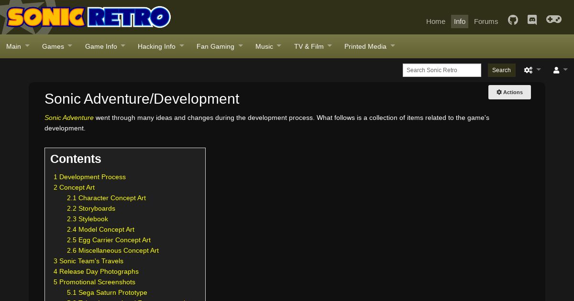Screen dimensions: 574x301
Task: Expand the Printed Media menu dropdown
Action: click(370, 46)
